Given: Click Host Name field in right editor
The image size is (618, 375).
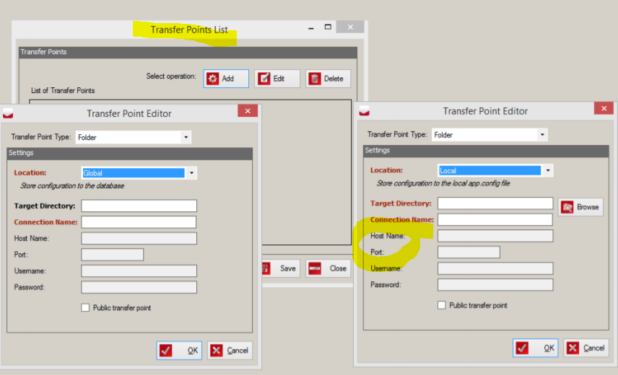Looking at the screenshot, I should coord(495,236).
